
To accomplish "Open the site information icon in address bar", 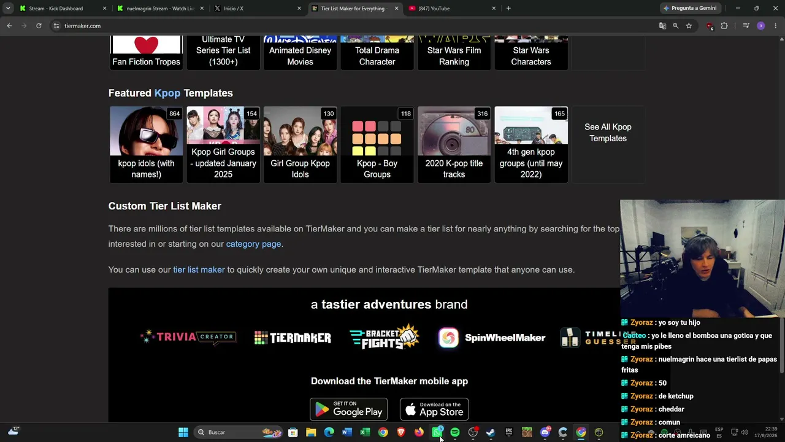I will (56, 26).
